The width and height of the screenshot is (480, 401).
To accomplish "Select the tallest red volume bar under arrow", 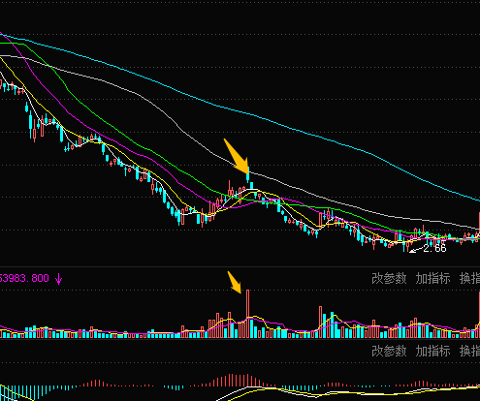I will point(248,314).
